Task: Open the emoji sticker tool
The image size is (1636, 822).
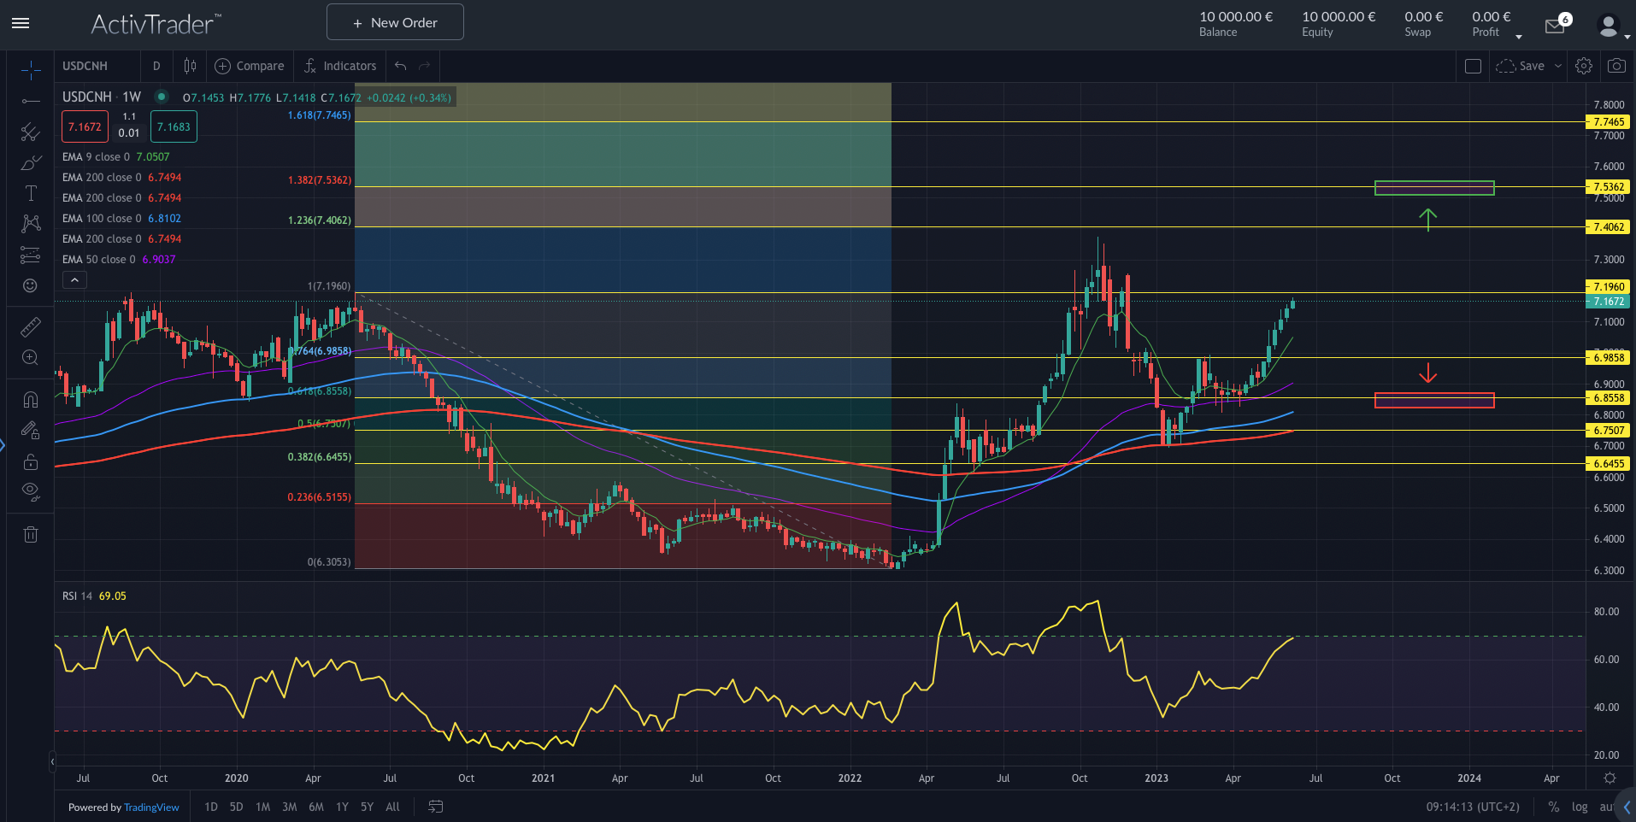Action: point(30,285)
